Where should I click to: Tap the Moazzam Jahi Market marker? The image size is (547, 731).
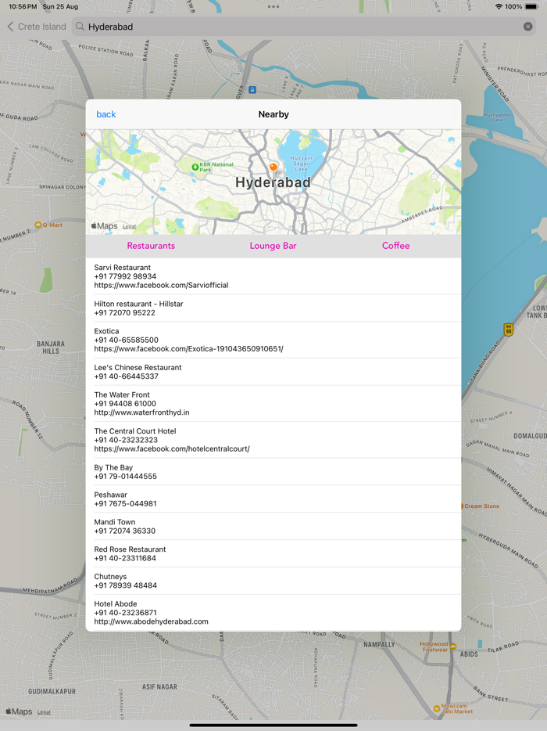pos(436,708)
